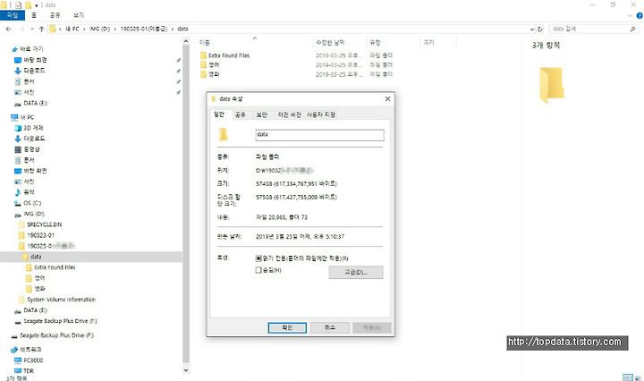Switch to 사용자 지정 tab in properties
Screen dimensions: 644x381
click(x=321, y=115)
